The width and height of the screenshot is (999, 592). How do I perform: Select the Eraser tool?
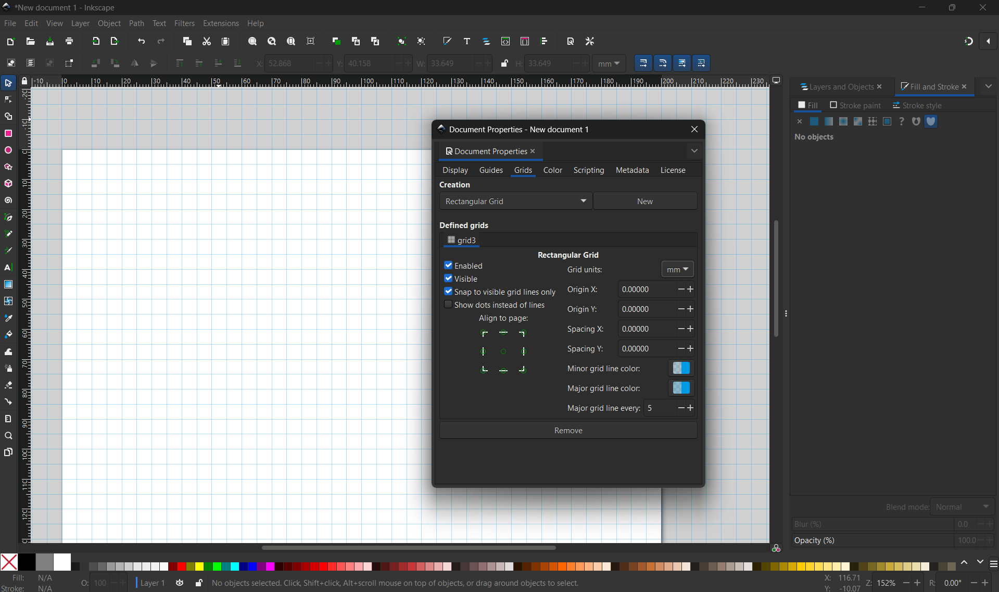pyautogui.click(x=8, y=385)
